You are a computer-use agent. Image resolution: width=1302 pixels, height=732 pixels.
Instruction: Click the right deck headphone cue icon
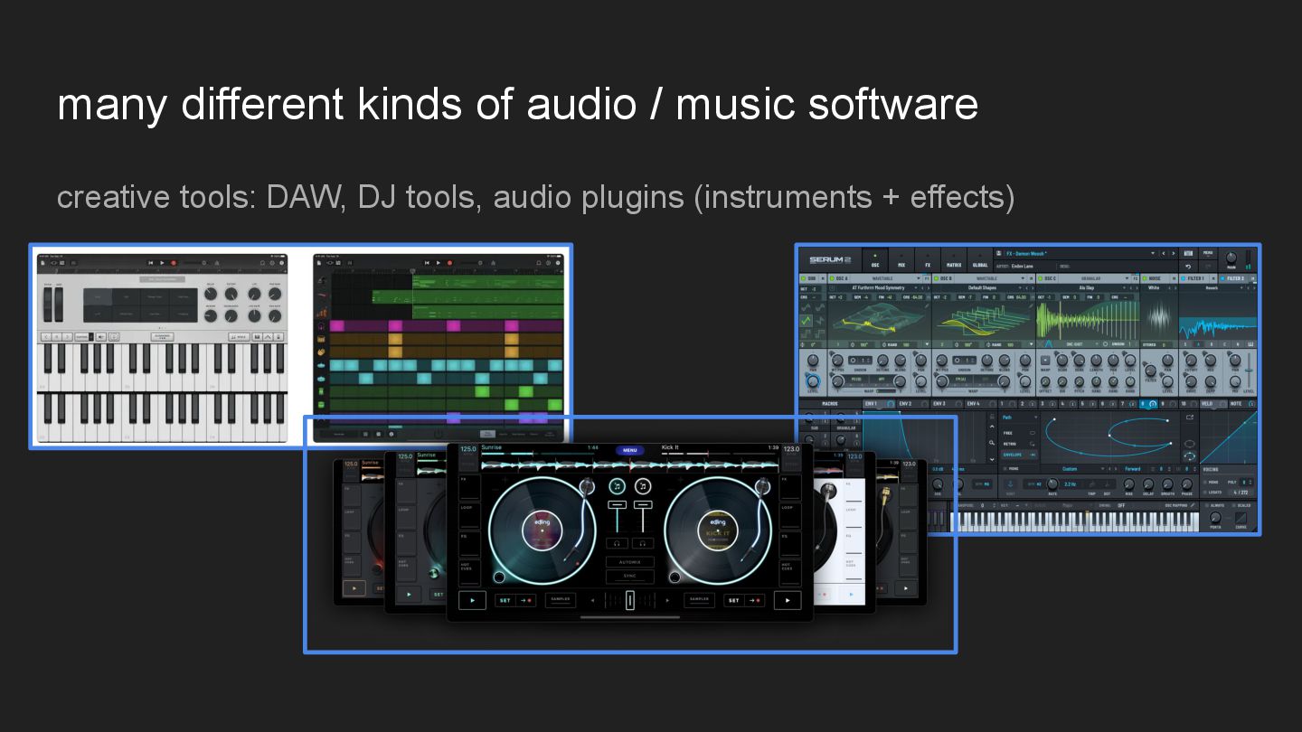pyautogui.click(x=643, y=543)
